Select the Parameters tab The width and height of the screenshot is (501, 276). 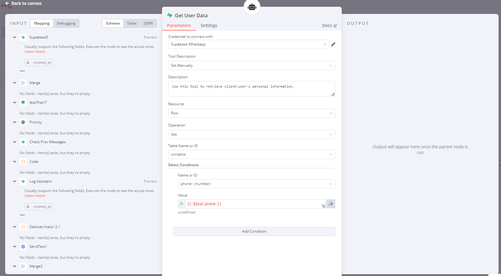coord(179,25)
